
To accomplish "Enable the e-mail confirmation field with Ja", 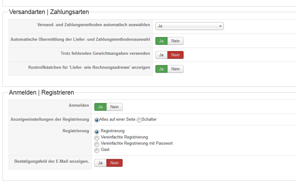I will (100, 163).
